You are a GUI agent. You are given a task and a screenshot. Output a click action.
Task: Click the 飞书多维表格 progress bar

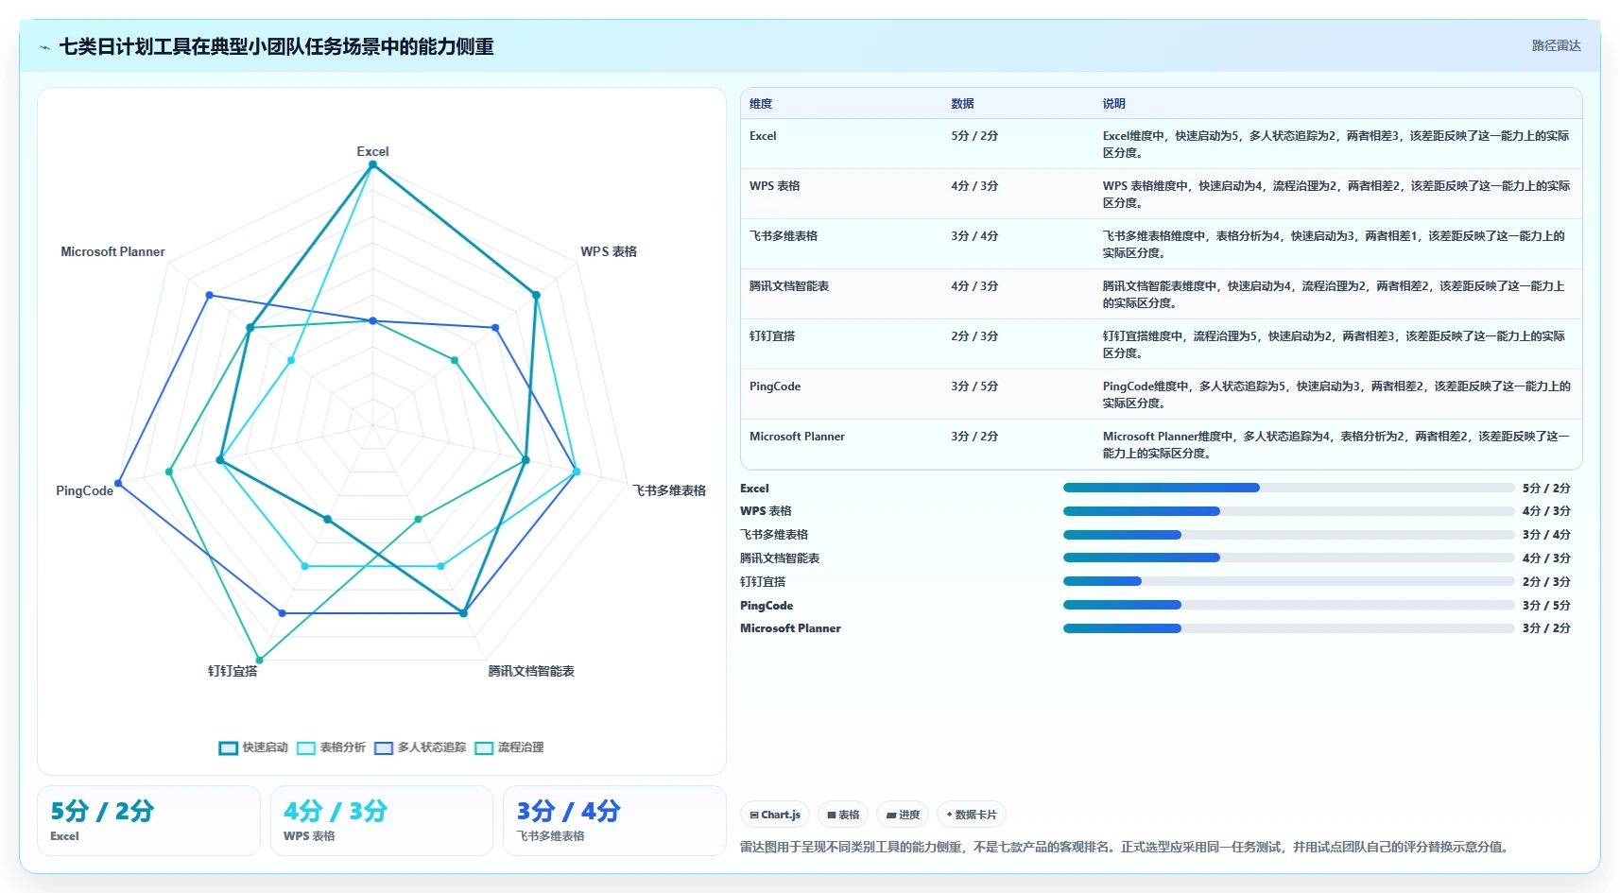pos(1288,535)
